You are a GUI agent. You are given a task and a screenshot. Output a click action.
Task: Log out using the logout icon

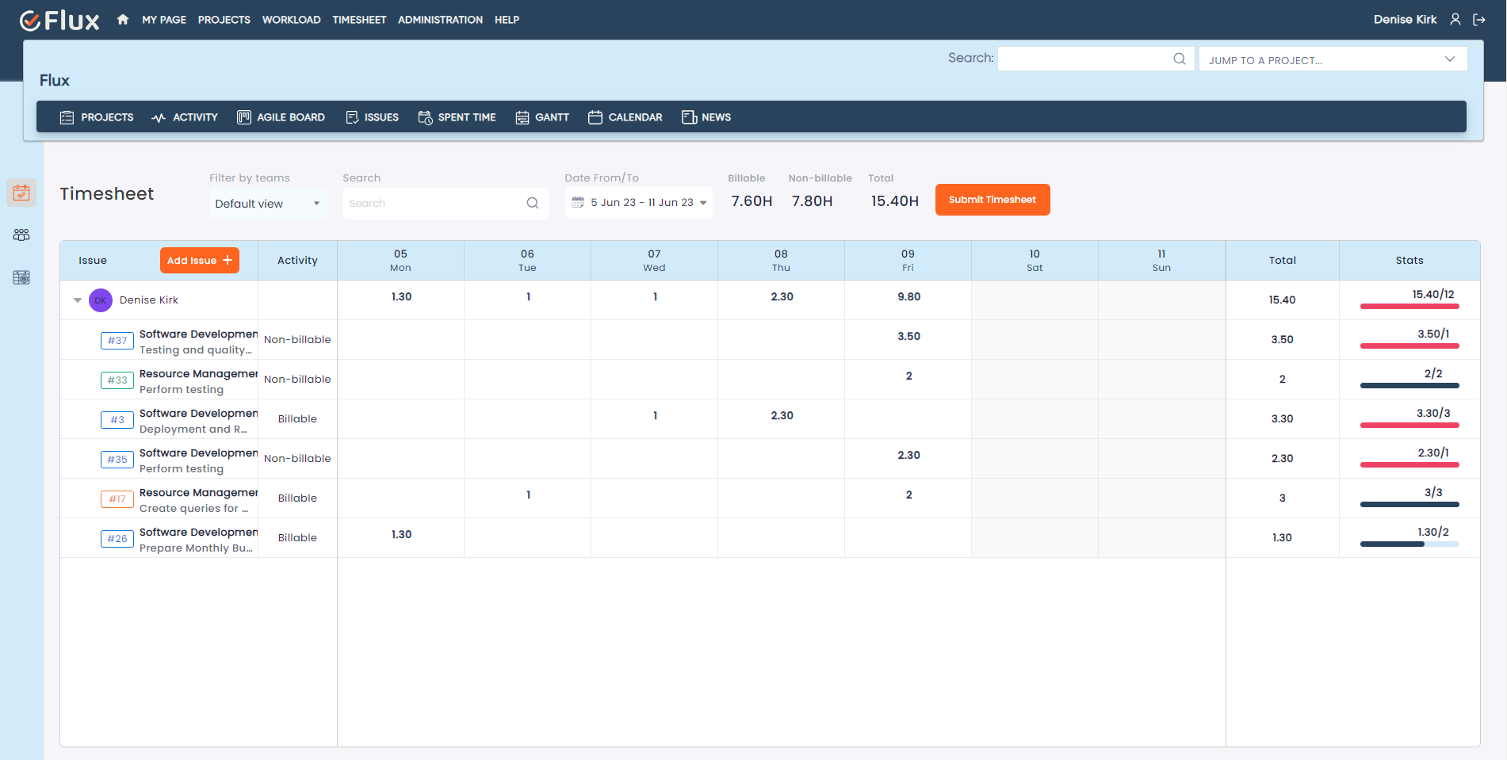(1480, 19)
